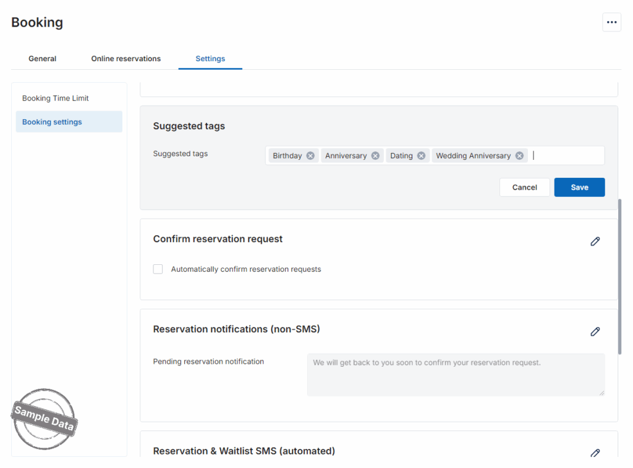Open the Online reservations tab
633x468 pixels.
pos(126,59)
